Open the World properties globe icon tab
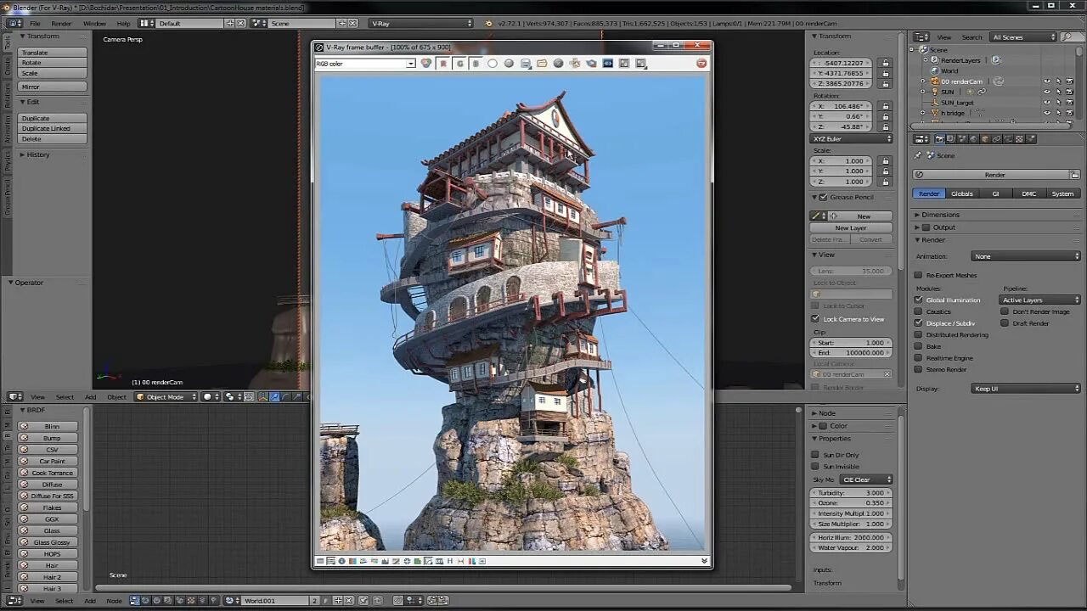The width and height of the screenshot is (1087, 611). click(973, 138)
